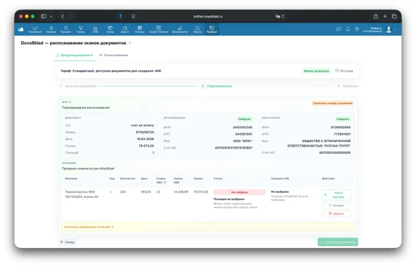The height and width of the screenshot is (267, 416).
Task: Click the MoySklad logo home icon
Action: click(x=21, y=29)
